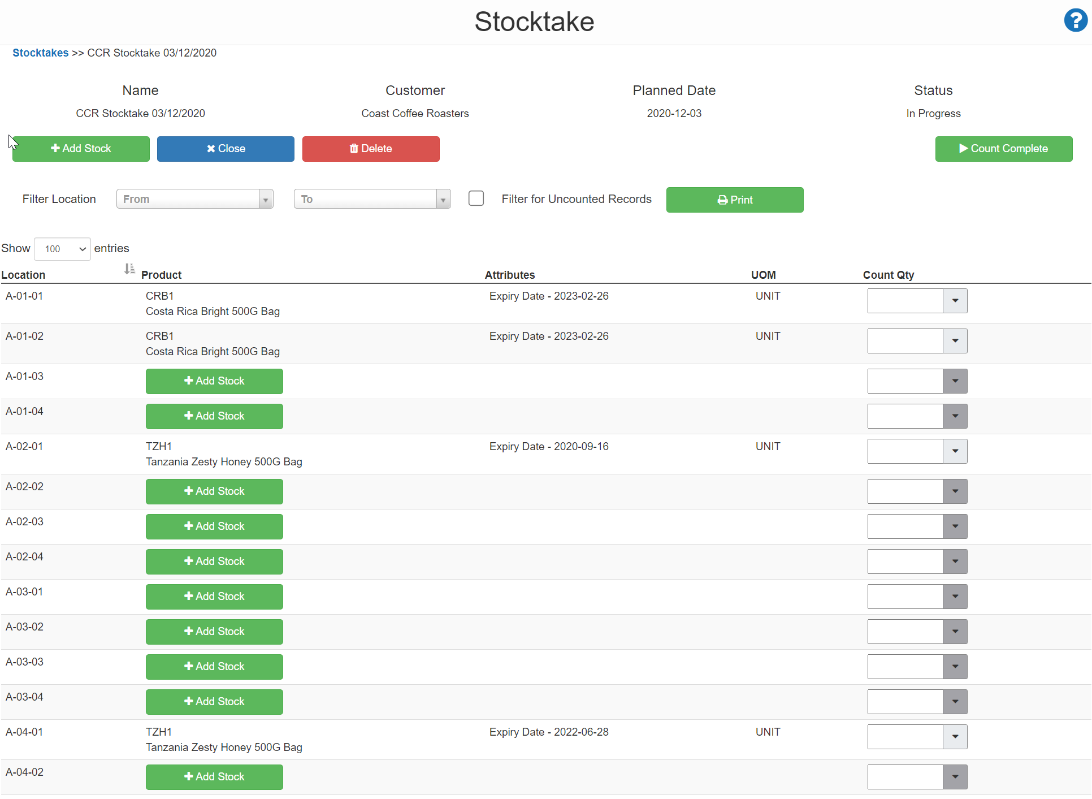Click Count Complete play button

click(1003, 149)
